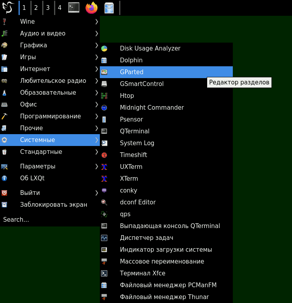Expand the Wine submenu arrow
292x303 pixels.
click(x=97, y=22)
